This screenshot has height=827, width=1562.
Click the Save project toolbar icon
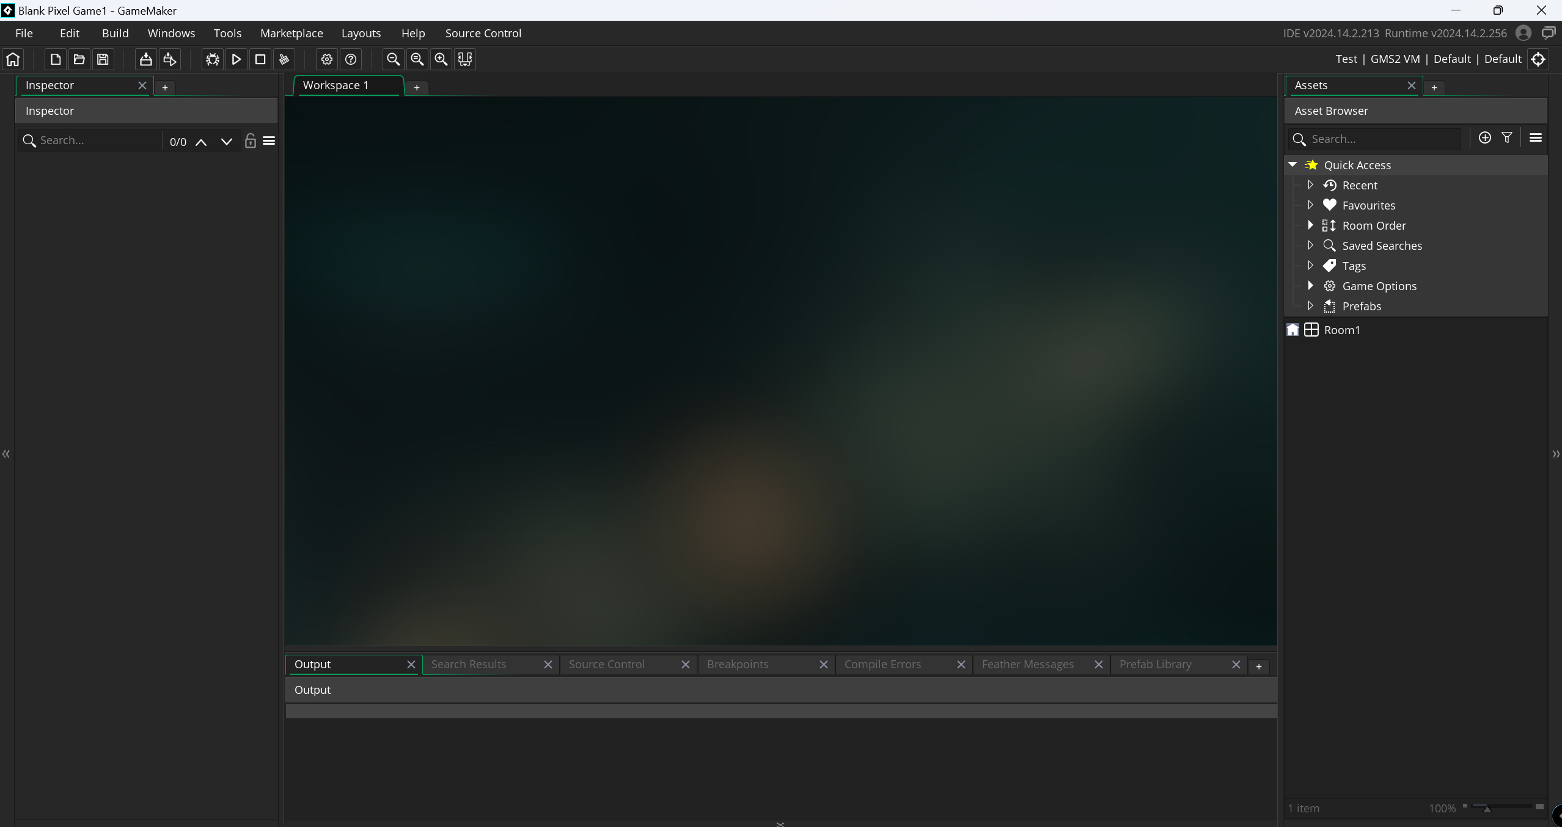(103, 59)
